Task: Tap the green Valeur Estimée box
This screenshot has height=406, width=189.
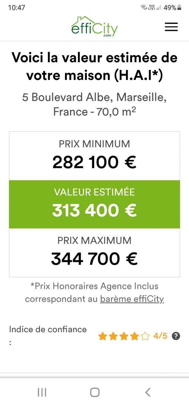Action: 94,204
